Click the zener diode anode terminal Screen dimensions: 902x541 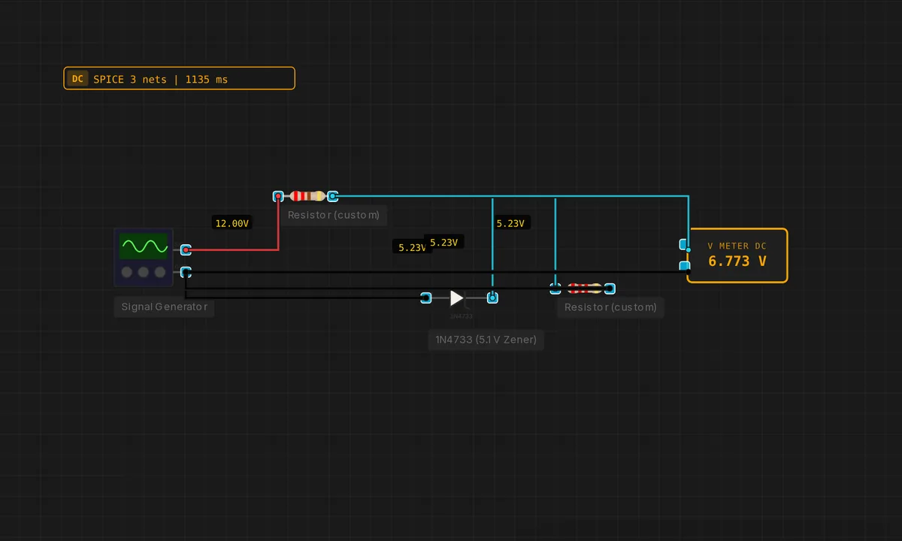pyautogui.click(x=426, y=298)
